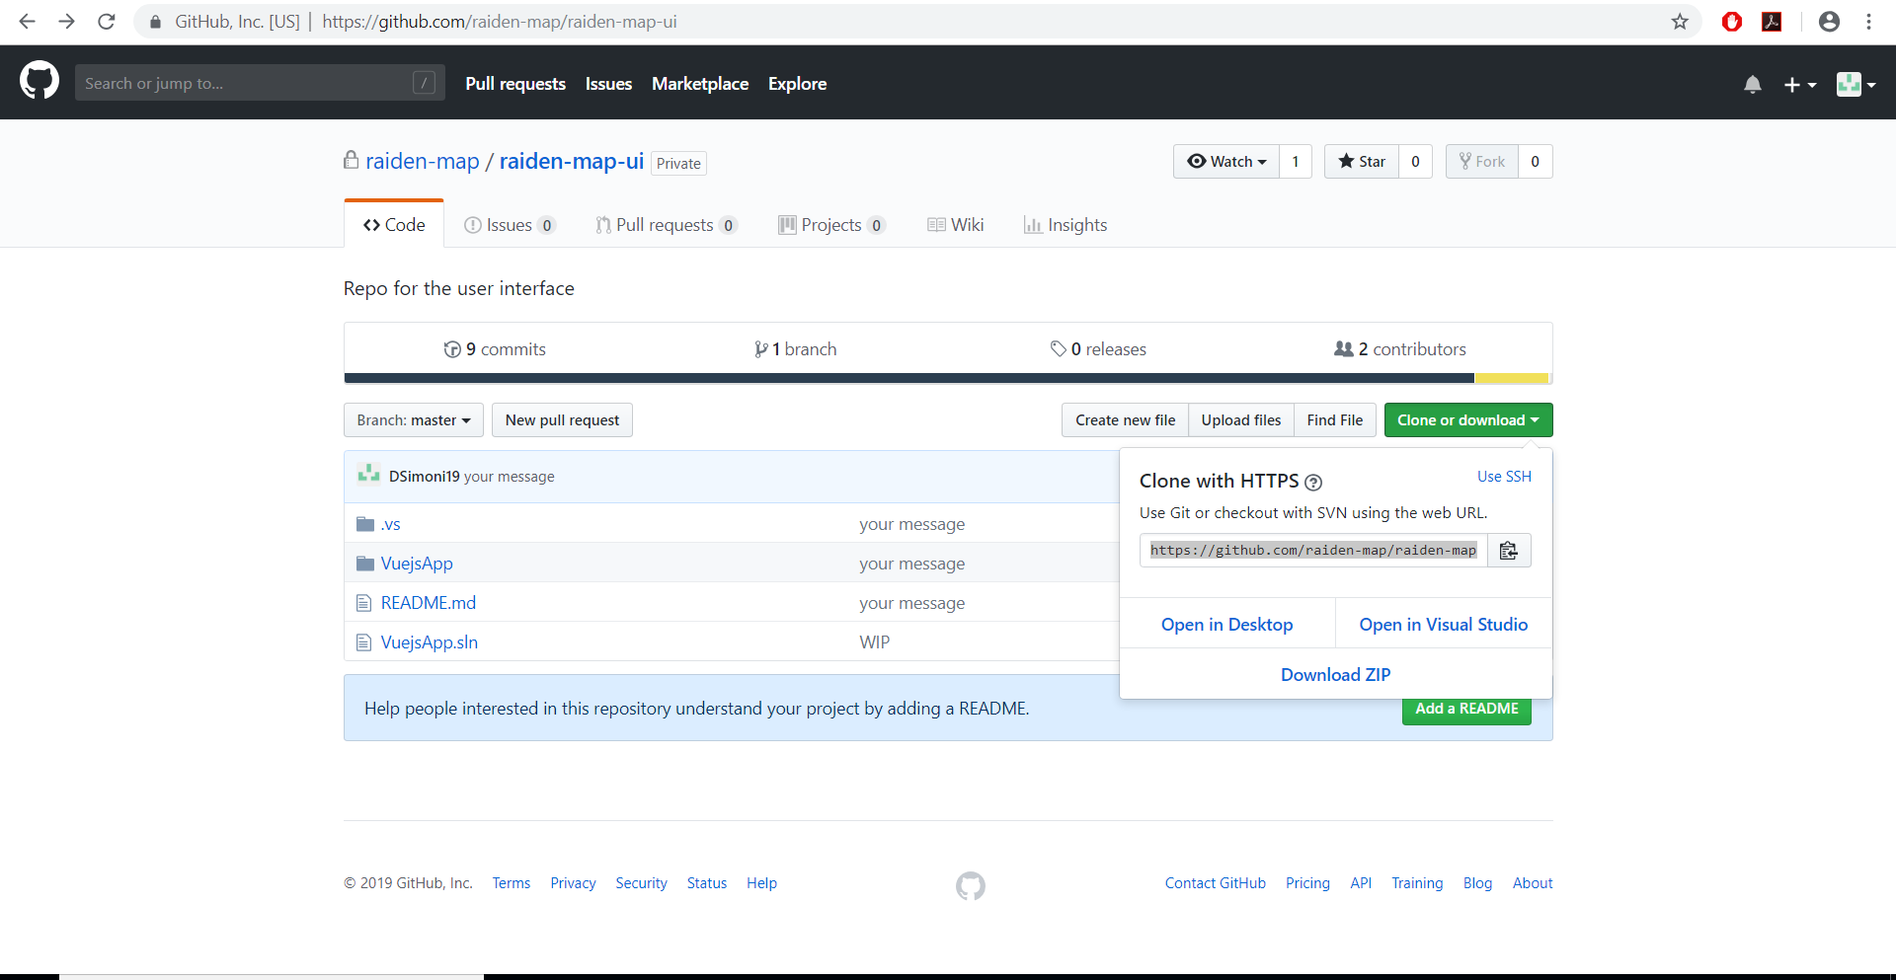The width and height of the screenshot is (1896, 980).
Task: Open the help tooltip next to Clone with HTTPS
Action: 1314,482
